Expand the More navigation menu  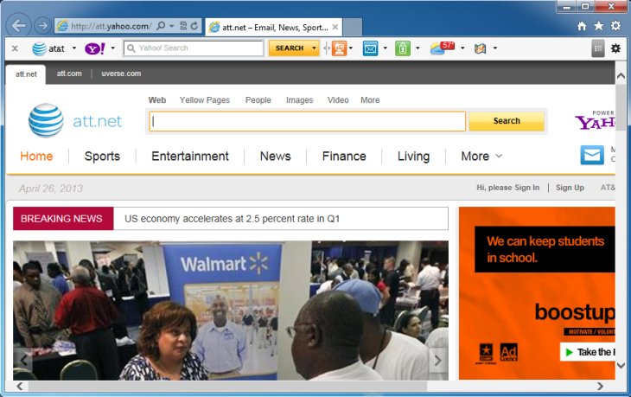click(481, 156)
